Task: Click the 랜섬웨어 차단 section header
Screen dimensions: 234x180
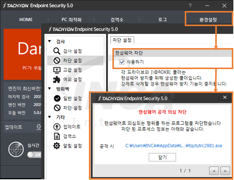Action: point(173,53)
